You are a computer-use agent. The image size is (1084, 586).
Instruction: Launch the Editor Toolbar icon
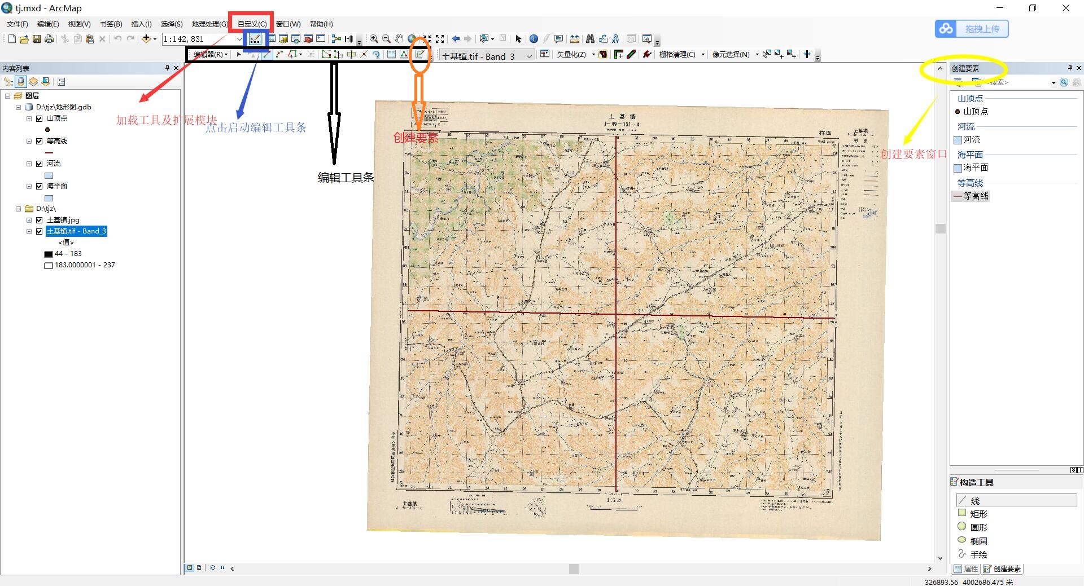pos(255,39)
